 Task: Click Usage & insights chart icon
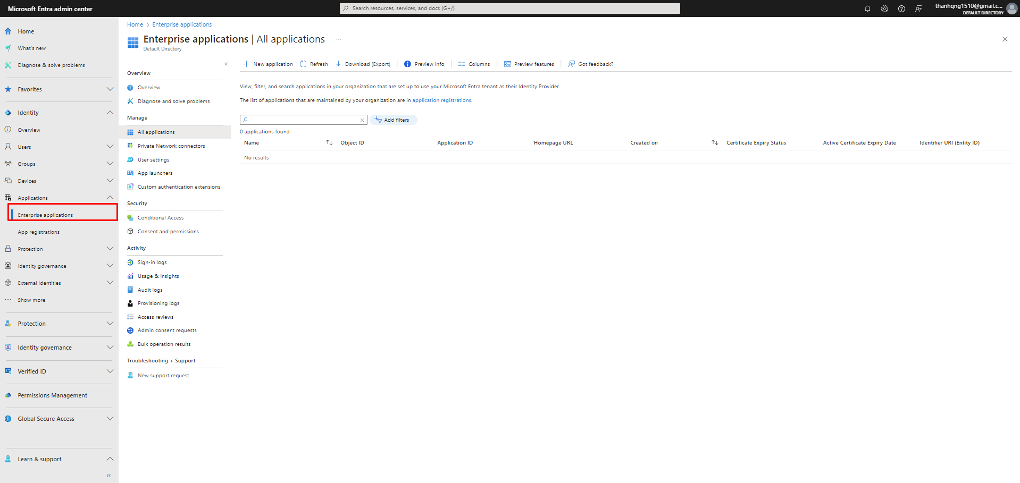pyautogui.click(x=130, y=276)
